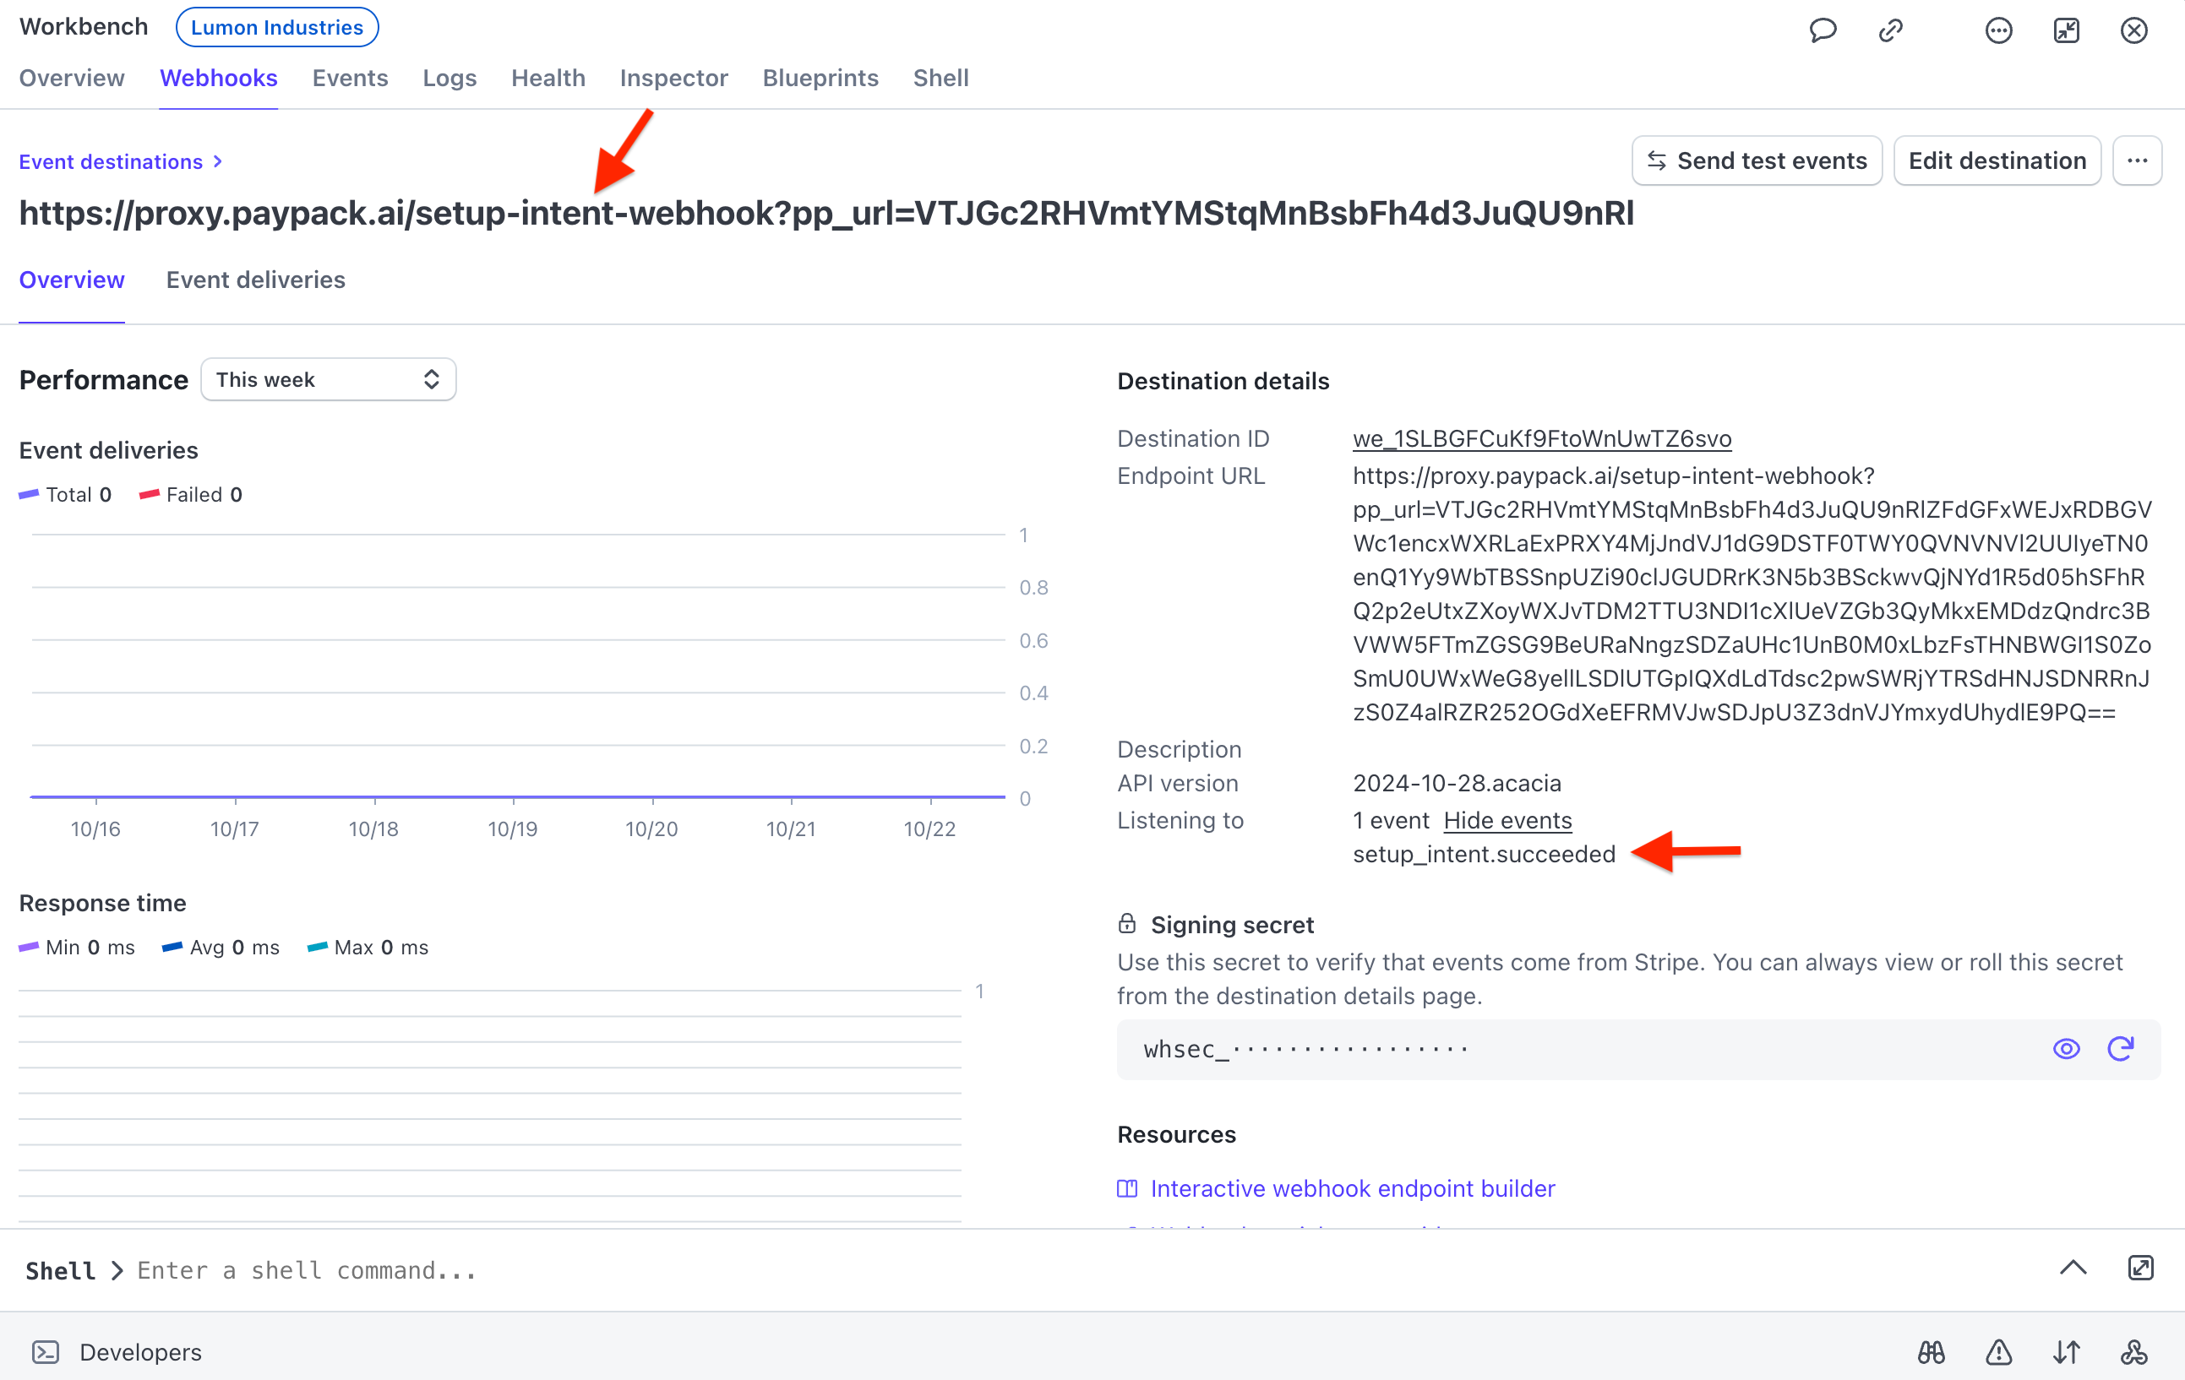Check errors via the warning triangle icon

[1999, 1352]
